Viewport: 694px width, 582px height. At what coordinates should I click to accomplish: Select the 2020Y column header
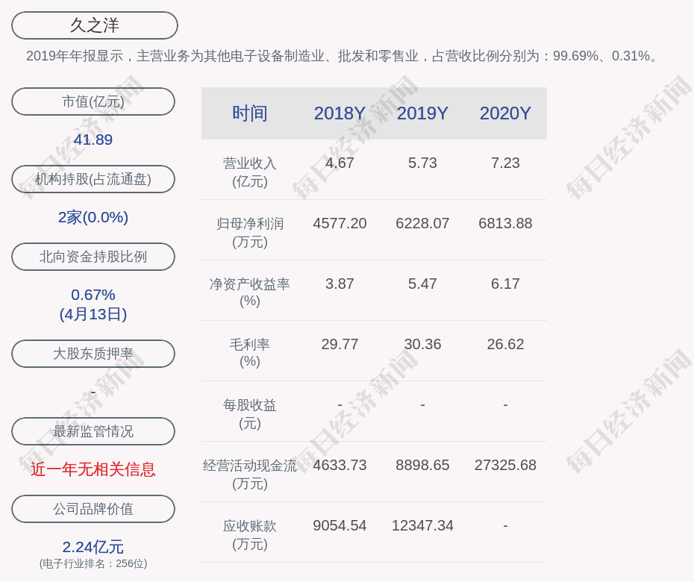(505, 113)
